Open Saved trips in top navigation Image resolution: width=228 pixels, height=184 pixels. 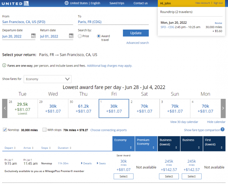pyautogui.click(x=117, y=3)
